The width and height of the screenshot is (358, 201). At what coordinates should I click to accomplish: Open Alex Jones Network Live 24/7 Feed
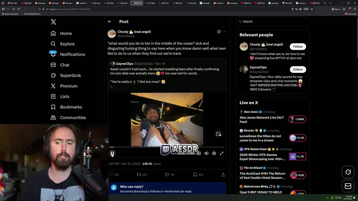tap(262, 119)
